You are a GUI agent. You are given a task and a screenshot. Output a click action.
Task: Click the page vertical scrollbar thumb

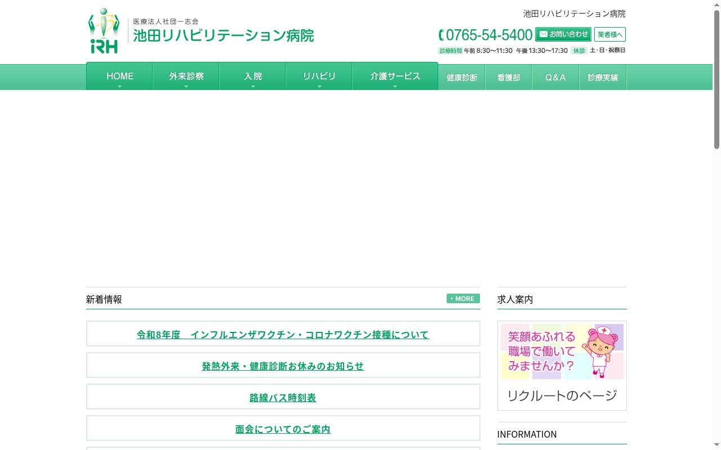pos(716,79)
